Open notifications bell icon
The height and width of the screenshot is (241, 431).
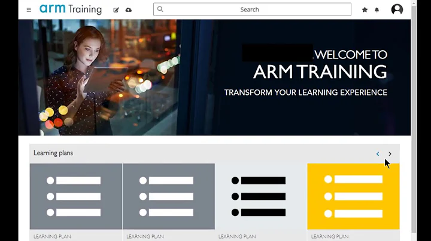click(377, 10)
